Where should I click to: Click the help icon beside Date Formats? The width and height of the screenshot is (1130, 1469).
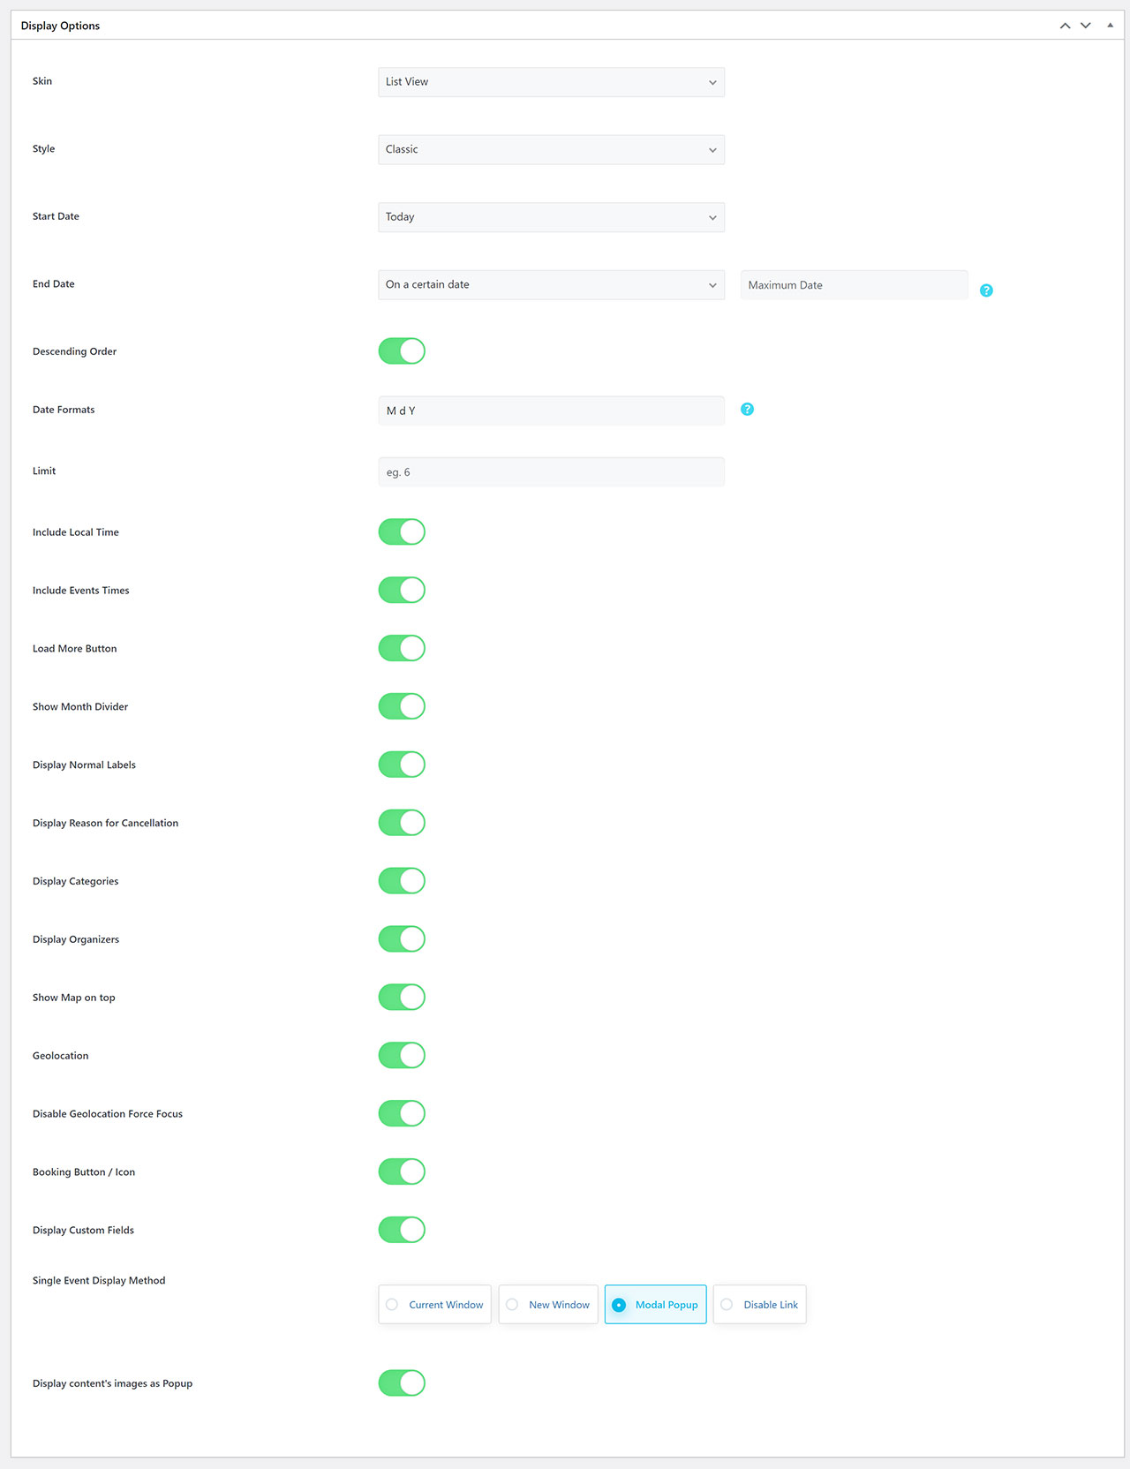tap(747, 409)
